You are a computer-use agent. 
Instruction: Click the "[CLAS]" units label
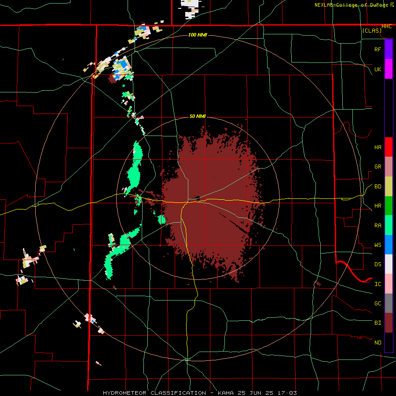point(372,30)
